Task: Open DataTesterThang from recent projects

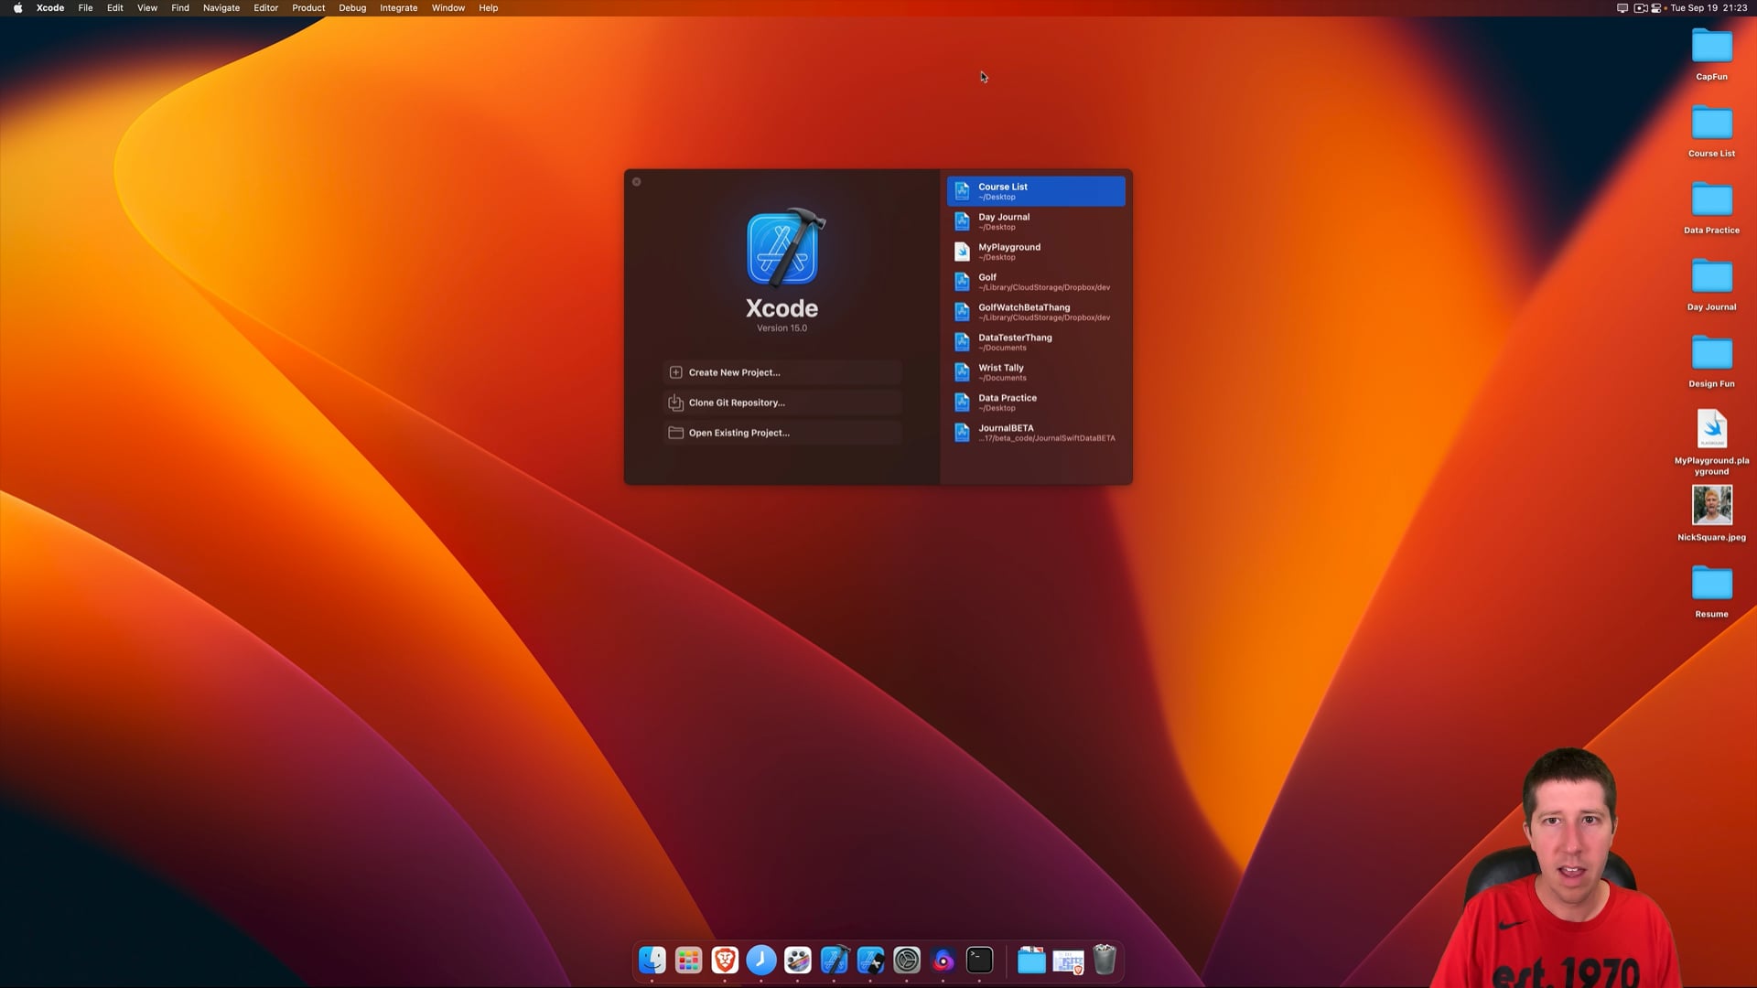Action: (1036, 342)
